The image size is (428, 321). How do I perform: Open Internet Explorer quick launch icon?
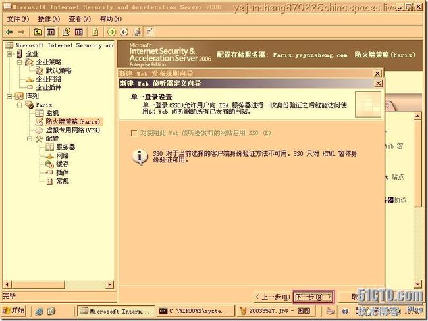point(40,311)
